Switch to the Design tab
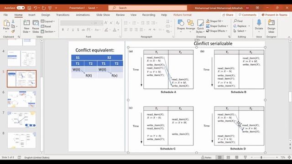The image size is (292, 164). [x=46, y=15]
